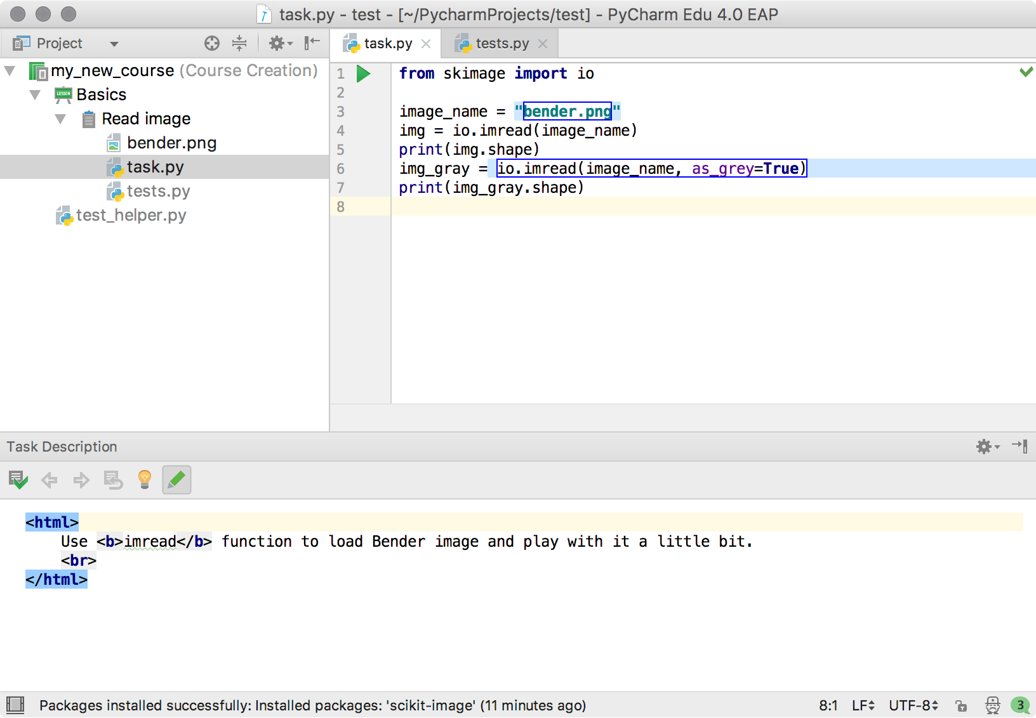This screenshot has width=1036, height=718.
Task: Run task.py using the green gutter arrow
Action: pyautogui.click(x=362, y=74)
